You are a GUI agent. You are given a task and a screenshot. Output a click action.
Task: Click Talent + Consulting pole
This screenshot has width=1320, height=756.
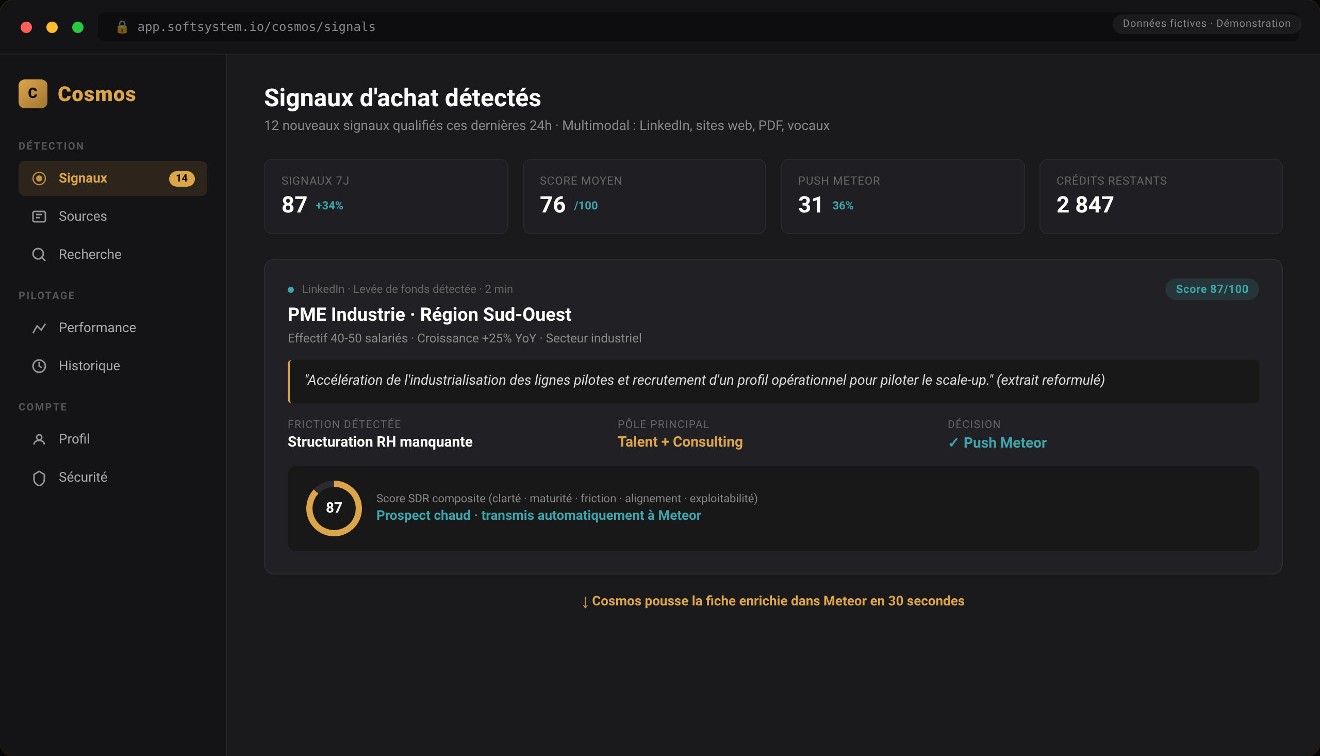pyautogui.click(x=680, y=442)
